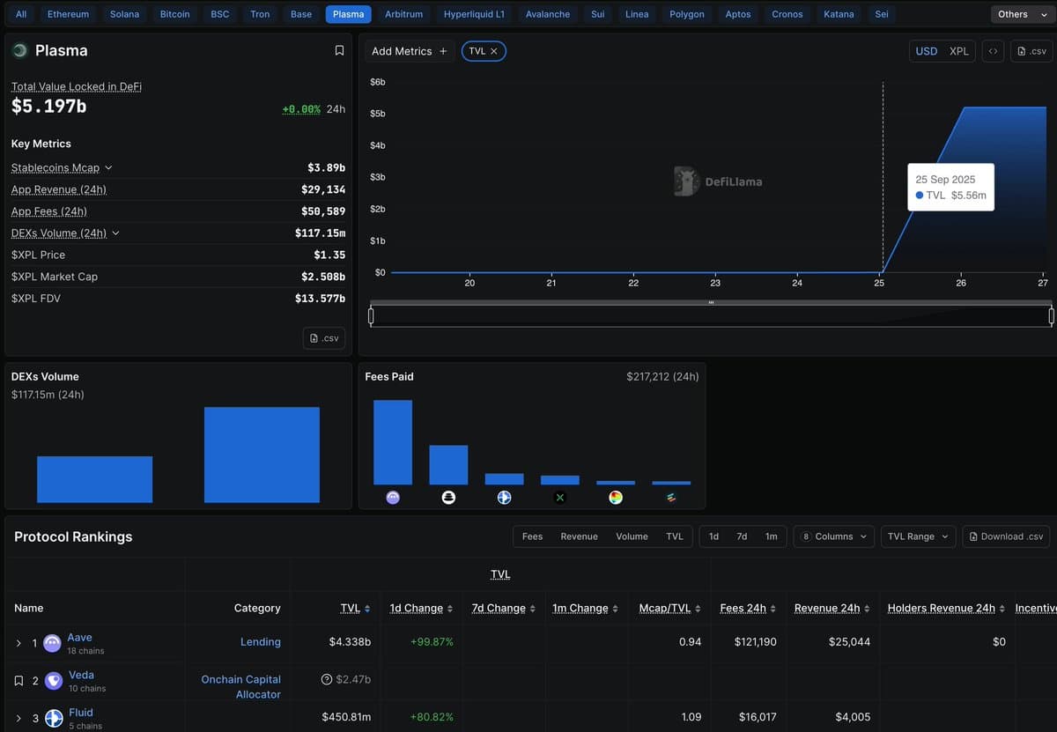Image resolution: width=1057 pixels, height=732 pixels.
Task: Switch to the Ethereum tab
Action: [68, 14]
